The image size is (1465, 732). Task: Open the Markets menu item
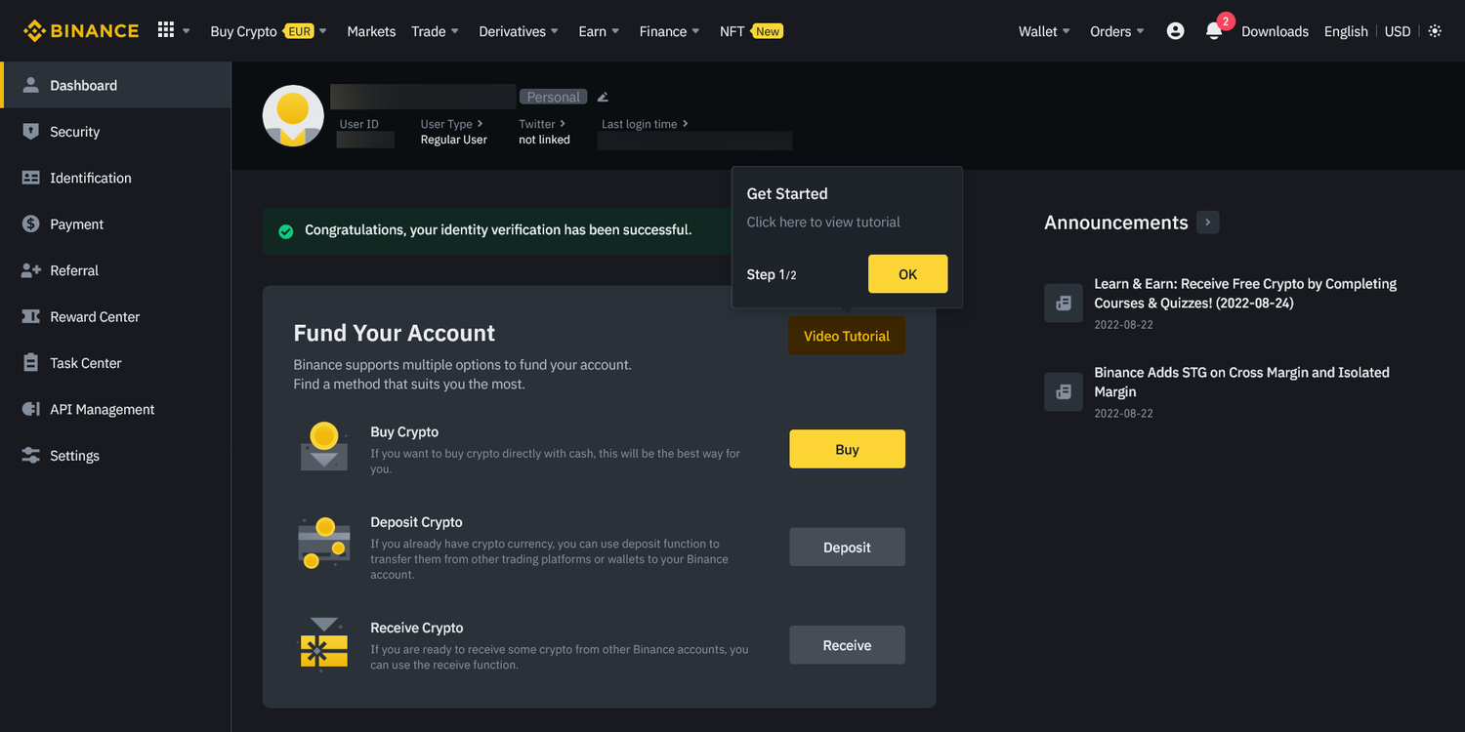(x=371, y=31)
